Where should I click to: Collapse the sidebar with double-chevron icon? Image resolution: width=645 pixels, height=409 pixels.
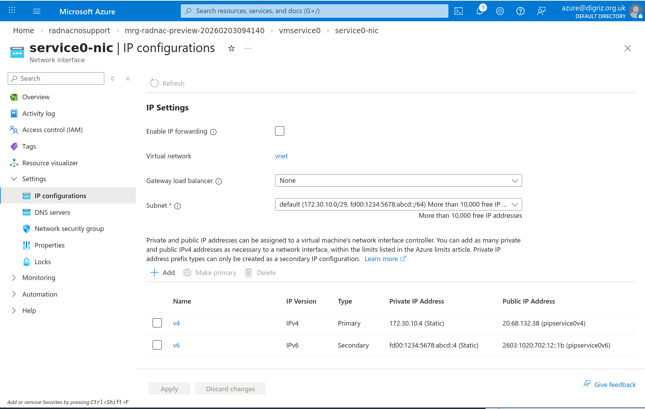click(128, 78)
